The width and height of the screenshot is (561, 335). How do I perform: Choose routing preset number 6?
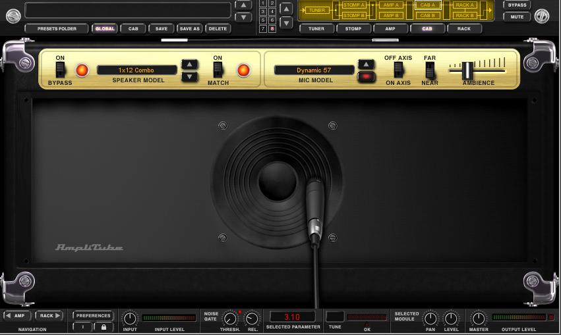tap(272, 20)
